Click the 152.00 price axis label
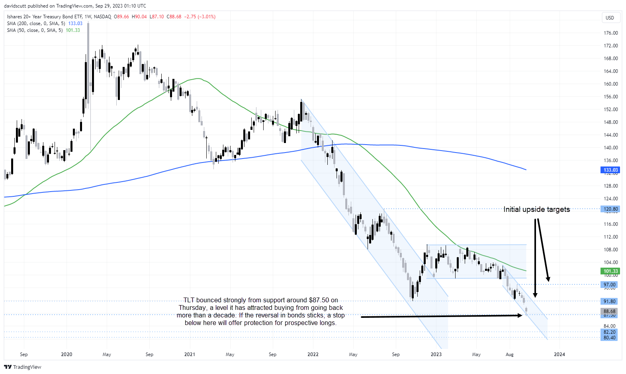The height and width of the screenshot is (374, 626). pos(610,110)
